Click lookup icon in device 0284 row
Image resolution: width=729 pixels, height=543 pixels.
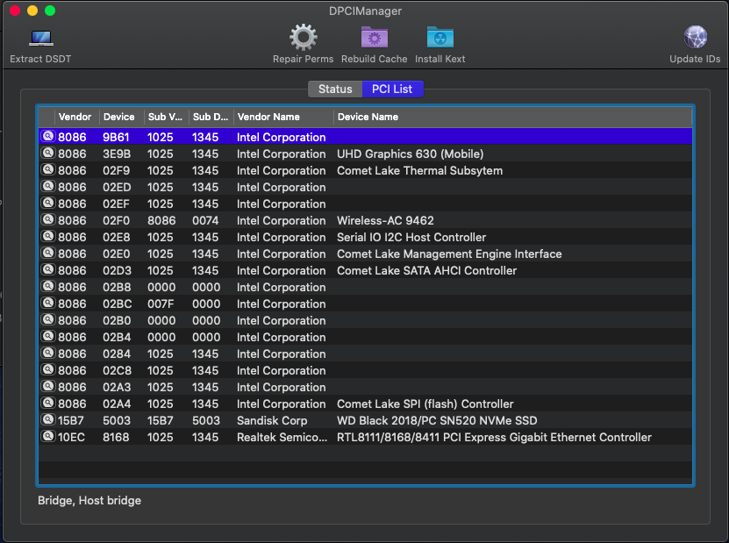(48, 353)
